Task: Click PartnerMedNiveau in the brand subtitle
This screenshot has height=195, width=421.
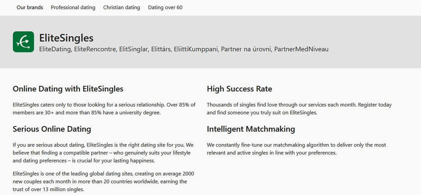Action: 301,49
